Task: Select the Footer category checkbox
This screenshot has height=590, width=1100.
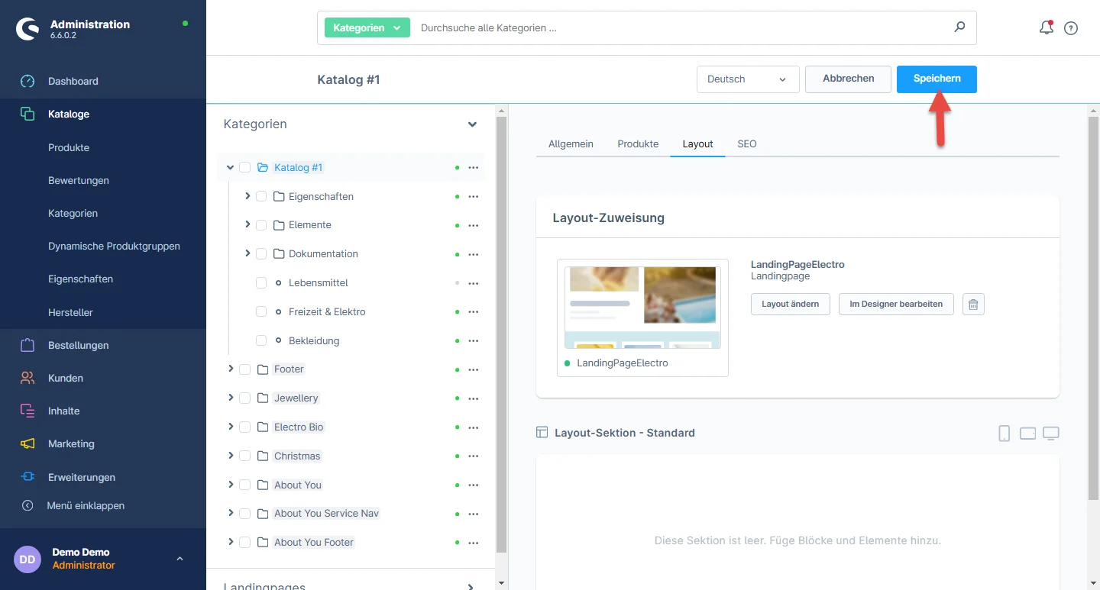Action: point(245,369)
